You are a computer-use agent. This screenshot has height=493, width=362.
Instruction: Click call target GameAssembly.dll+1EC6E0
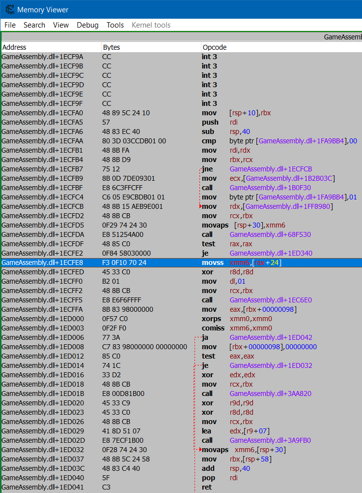point(271,300)
